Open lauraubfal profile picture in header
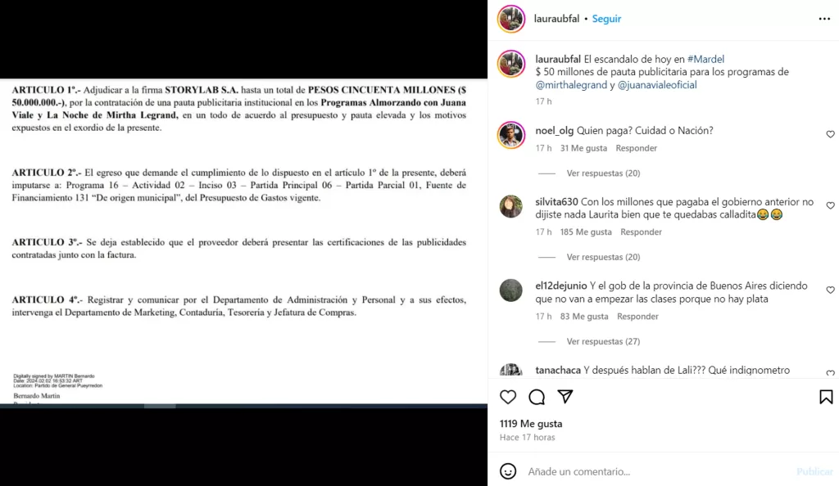The image size is (839, 486). 511,19
